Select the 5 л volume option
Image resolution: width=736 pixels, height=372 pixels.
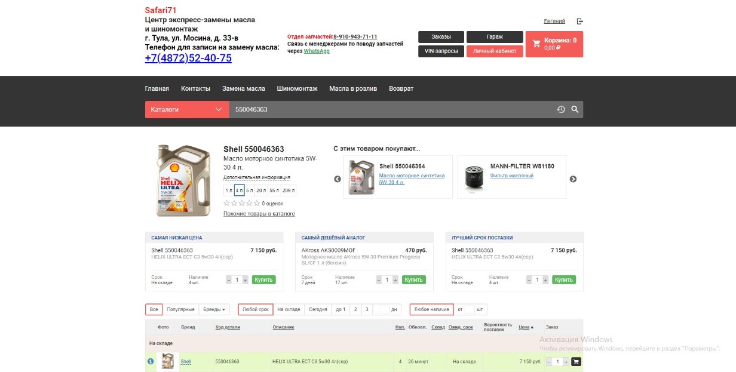pyautogui.click(x=250, y=190)
